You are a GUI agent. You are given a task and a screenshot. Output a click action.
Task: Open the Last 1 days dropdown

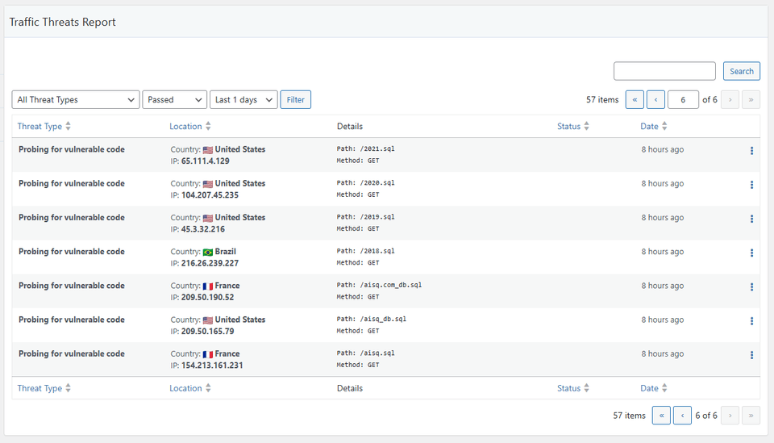pyautogui.click(x=243, y=99)
